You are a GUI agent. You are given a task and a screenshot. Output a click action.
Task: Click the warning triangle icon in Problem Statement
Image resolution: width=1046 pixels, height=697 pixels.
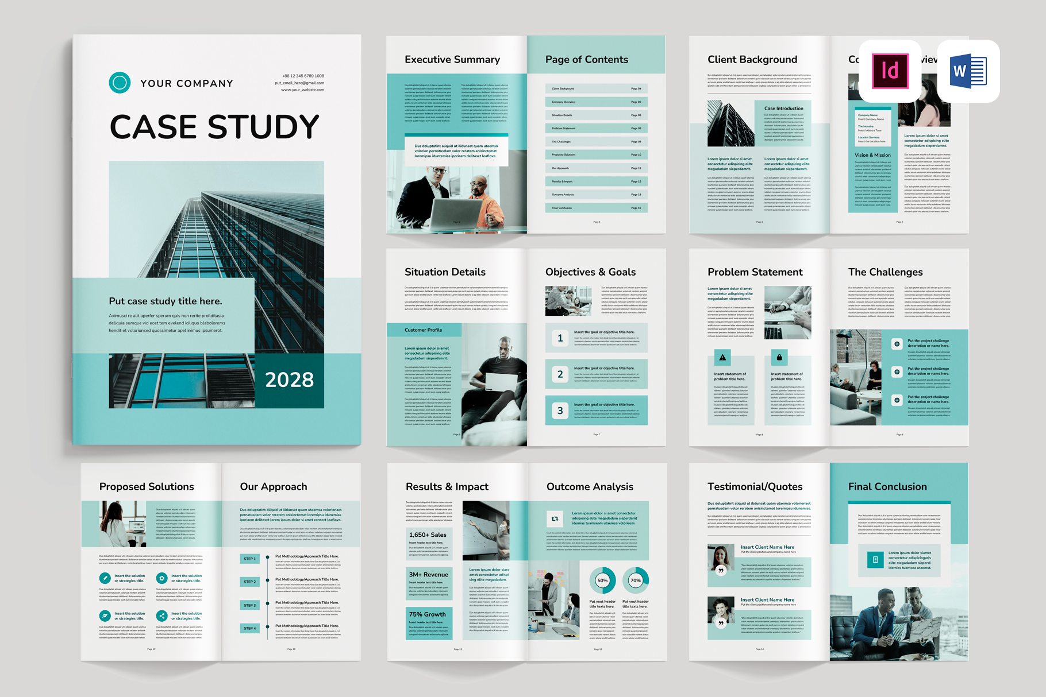pyautogui.click(x=722, y=358)
